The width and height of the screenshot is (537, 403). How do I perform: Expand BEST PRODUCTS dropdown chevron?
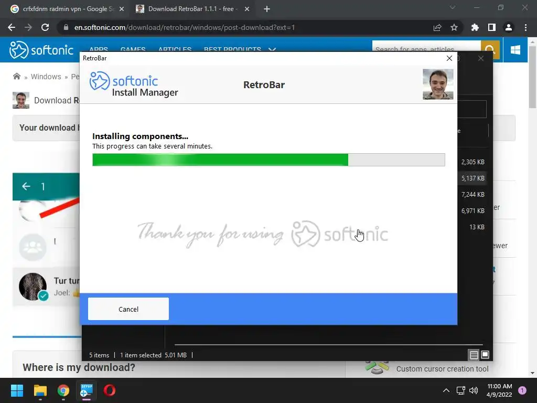pos(272,50)
